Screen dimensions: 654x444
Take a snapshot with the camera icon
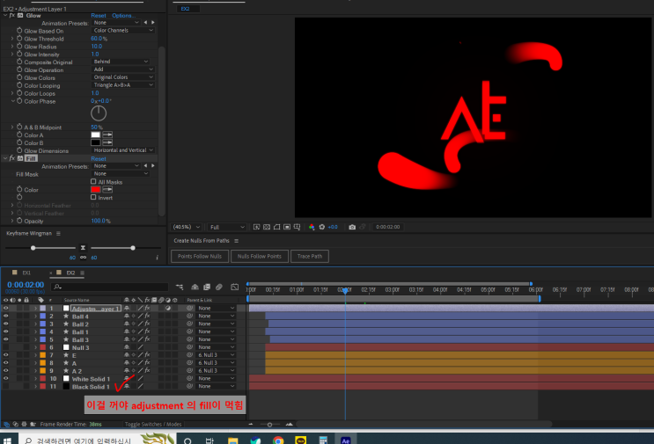pos(352,227)
